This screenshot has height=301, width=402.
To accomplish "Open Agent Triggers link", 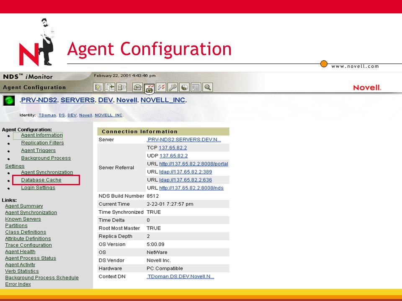I will click(x=39, y=150).
